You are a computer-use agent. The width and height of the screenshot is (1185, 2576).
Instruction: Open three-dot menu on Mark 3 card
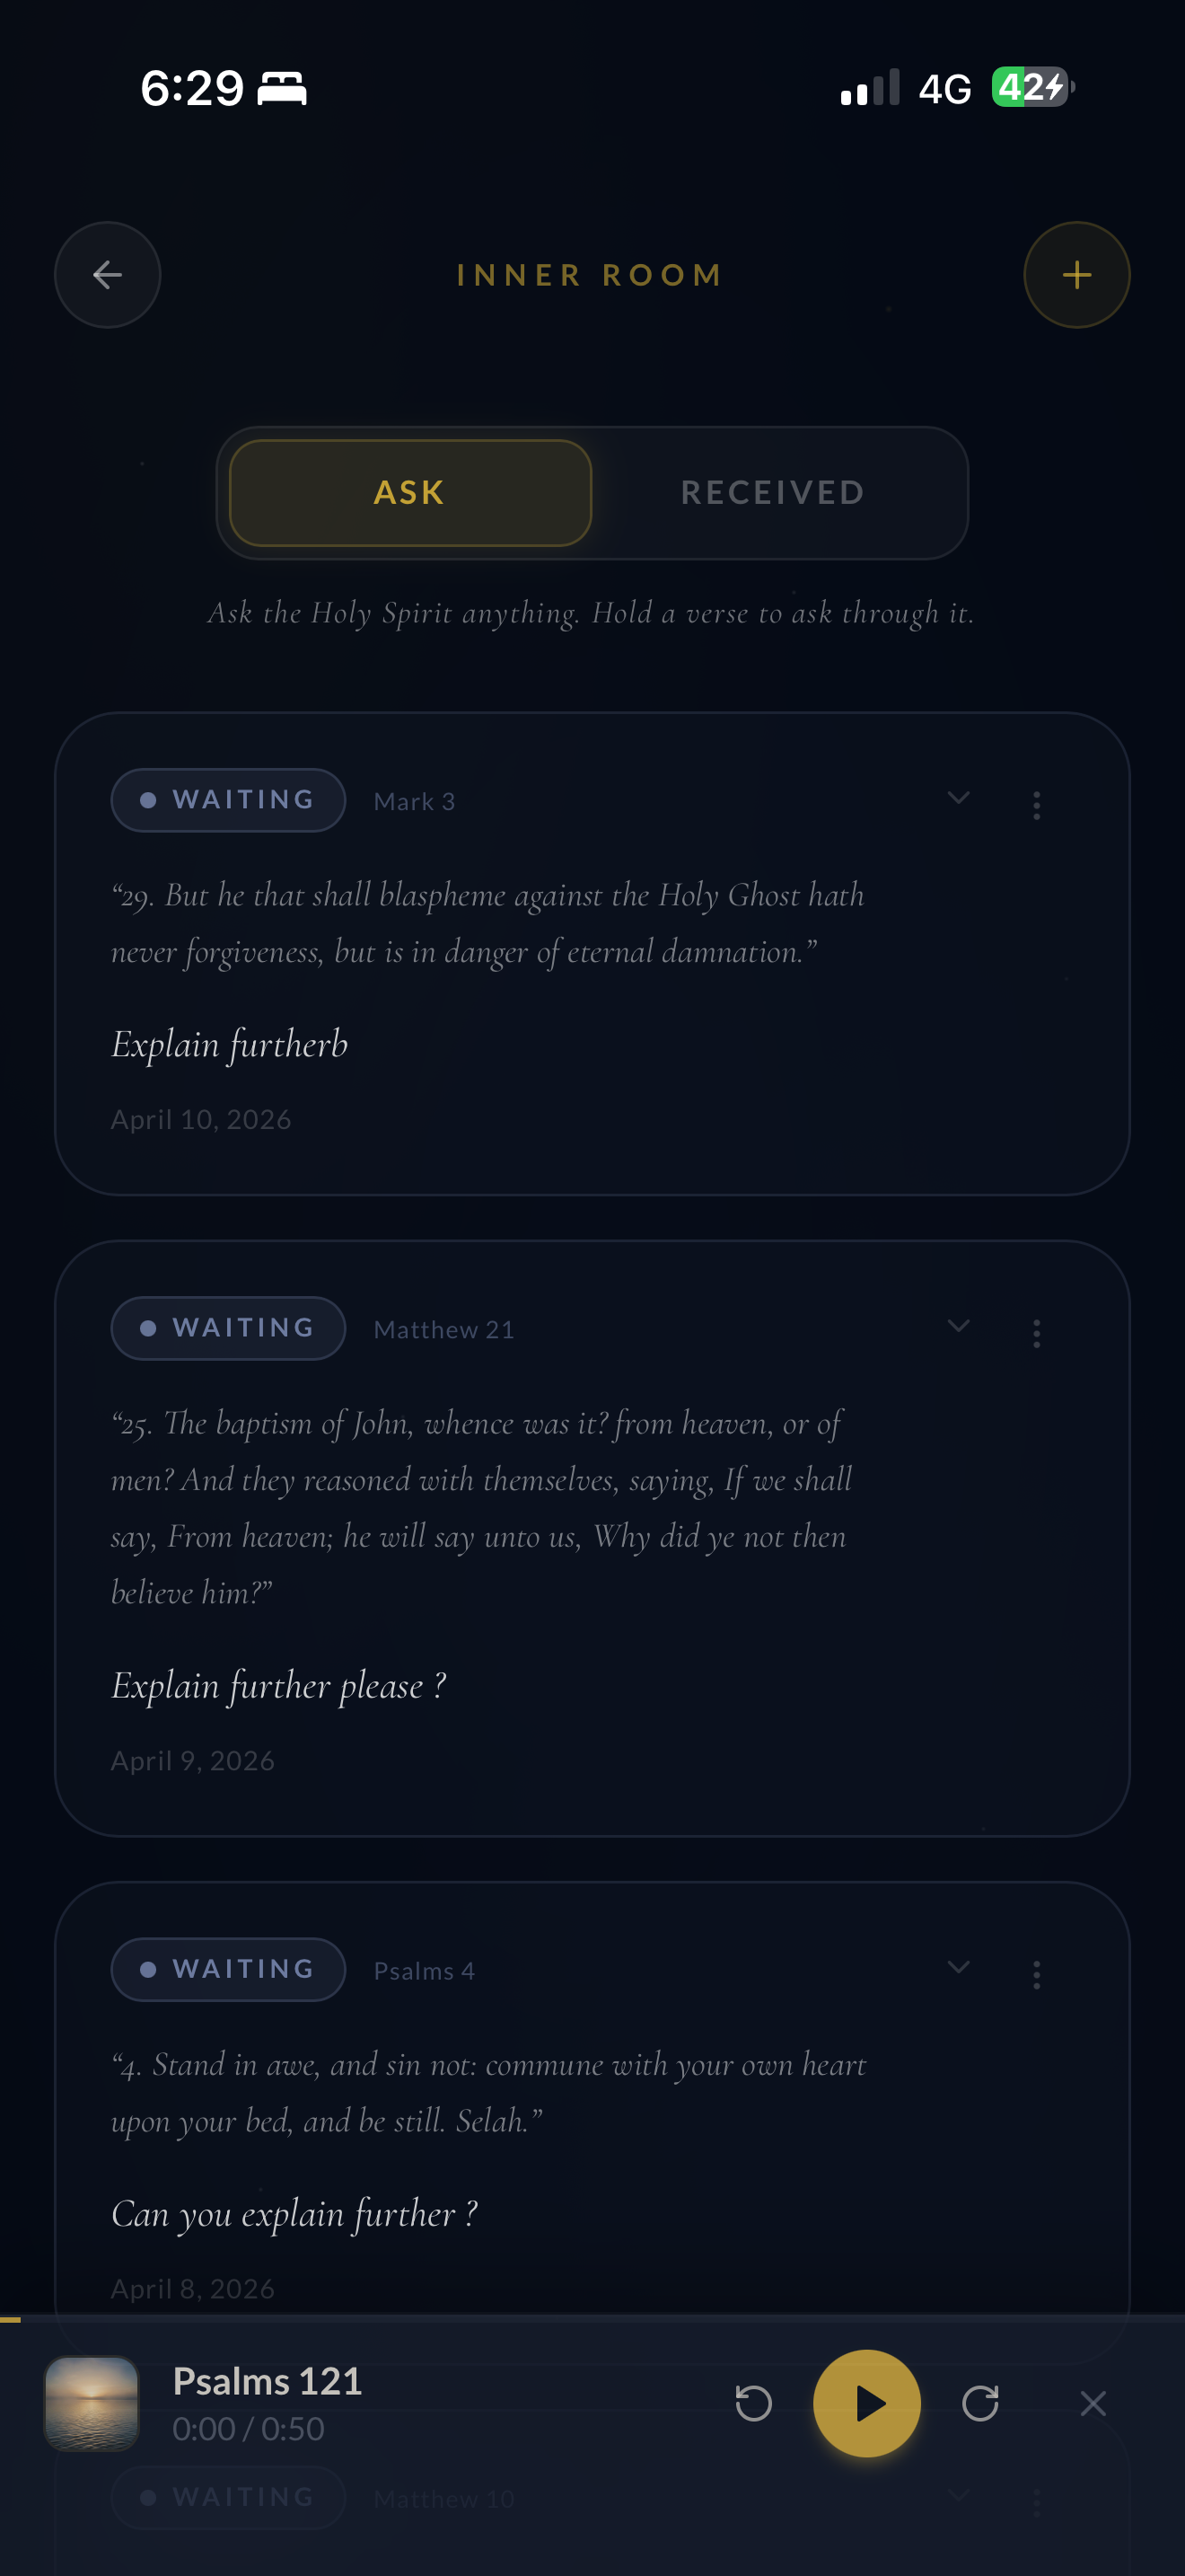coord(1037,805)
